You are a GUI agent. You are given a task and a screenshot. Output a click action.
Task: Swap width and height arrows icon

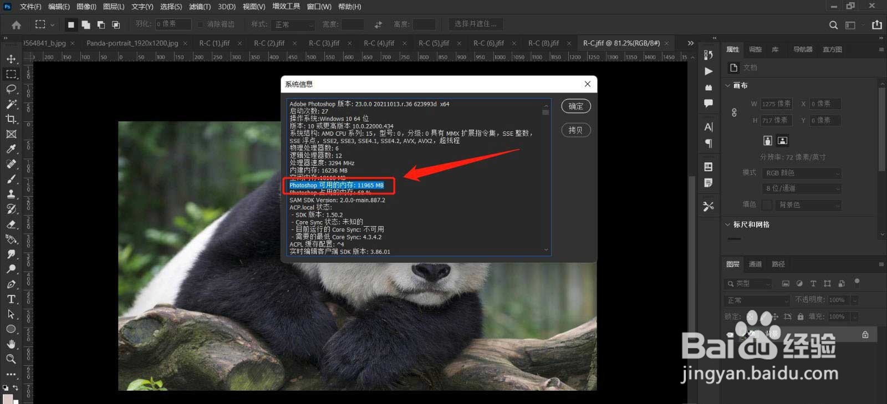[x=378, y=24]
